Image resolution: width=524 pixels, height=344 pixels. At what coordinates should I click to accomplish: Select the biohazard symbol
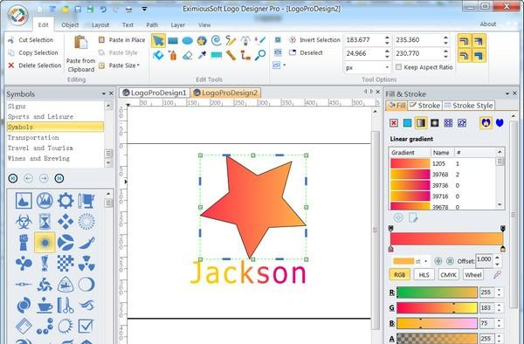click(24, 222)
